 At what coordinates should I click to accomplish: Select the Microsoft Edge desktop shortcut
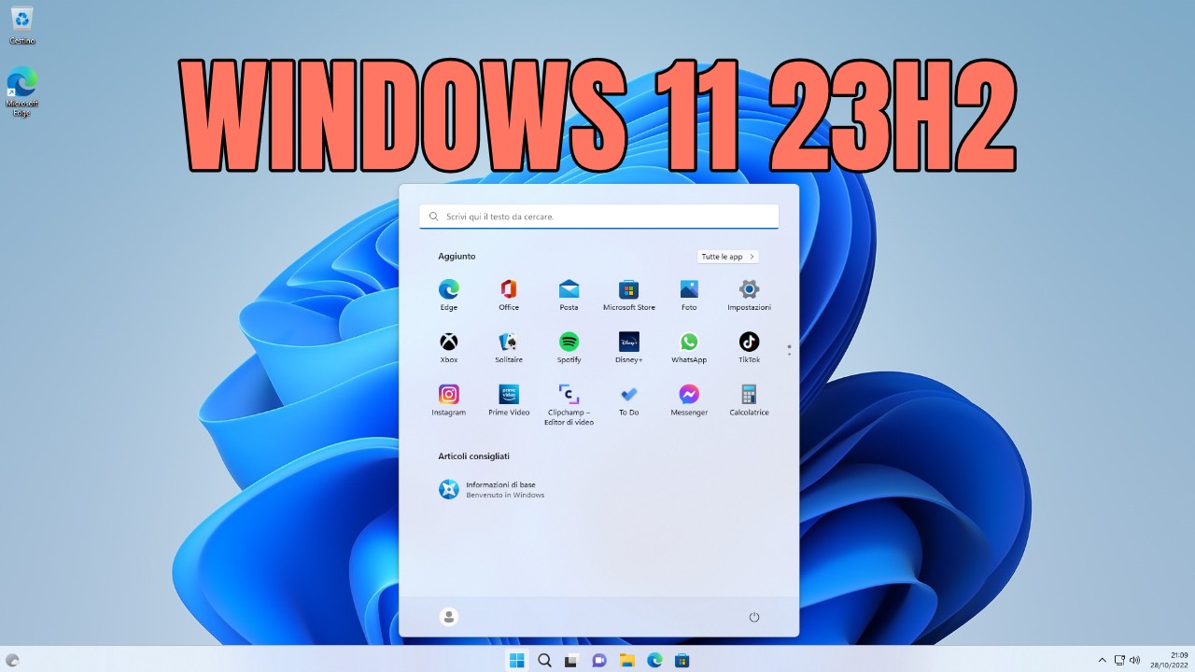(22, 91)
